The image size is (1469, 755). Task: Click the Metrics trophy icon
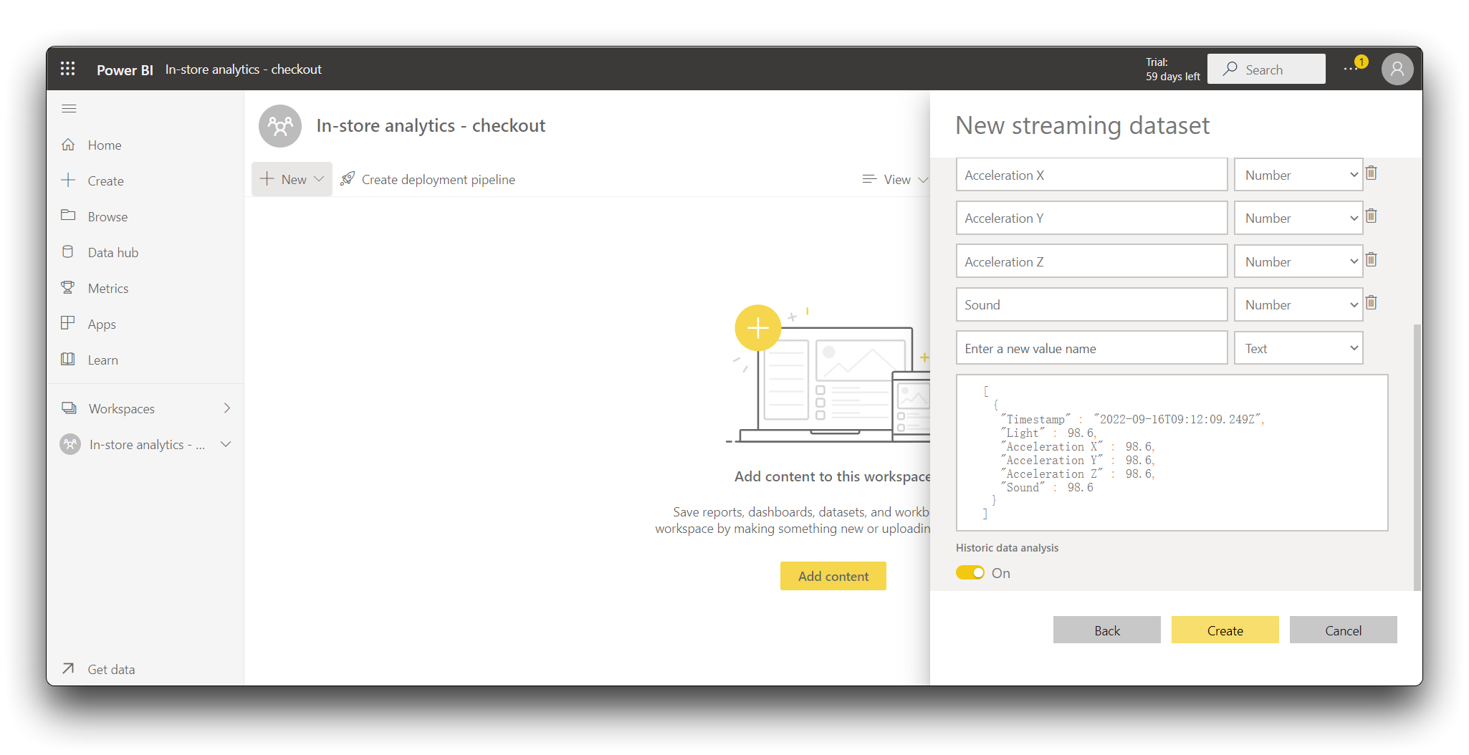68,287
